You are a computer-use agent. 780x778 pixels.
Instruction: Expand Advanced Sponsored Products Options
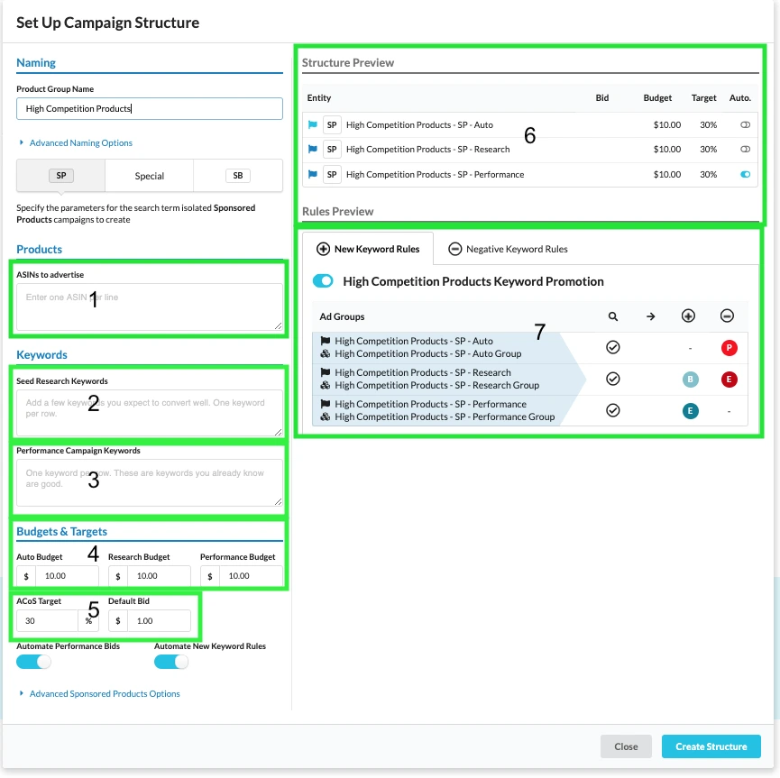click(x=104, y=694)
